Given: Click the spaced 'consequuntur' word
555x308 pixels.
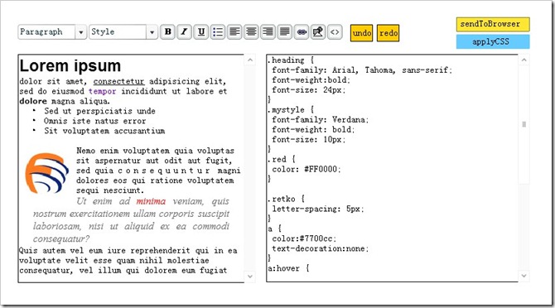Looking at the screenshot, I should point(163,171).
